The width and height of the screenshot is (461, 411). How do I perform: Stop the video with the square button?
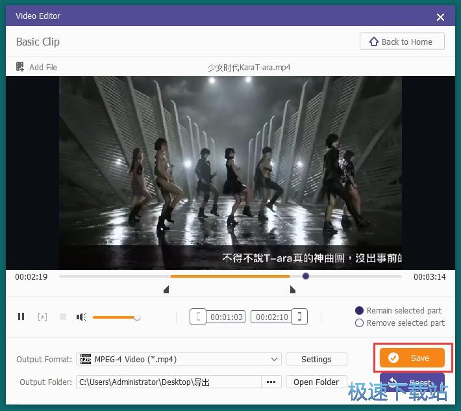63,317
